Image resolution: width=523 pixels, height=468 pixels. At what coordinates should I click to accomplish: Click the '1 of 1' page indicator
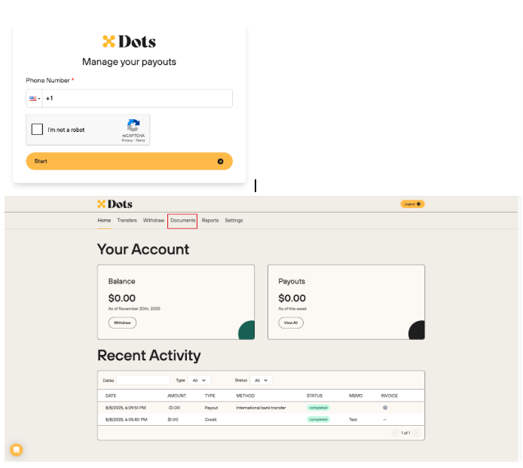point(405,433)
